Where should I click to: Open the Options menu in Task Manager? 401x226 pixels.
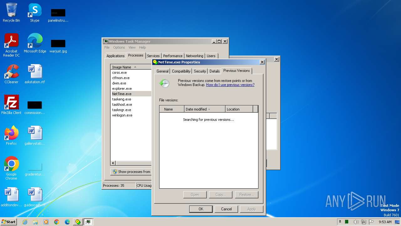pos(119,47)
